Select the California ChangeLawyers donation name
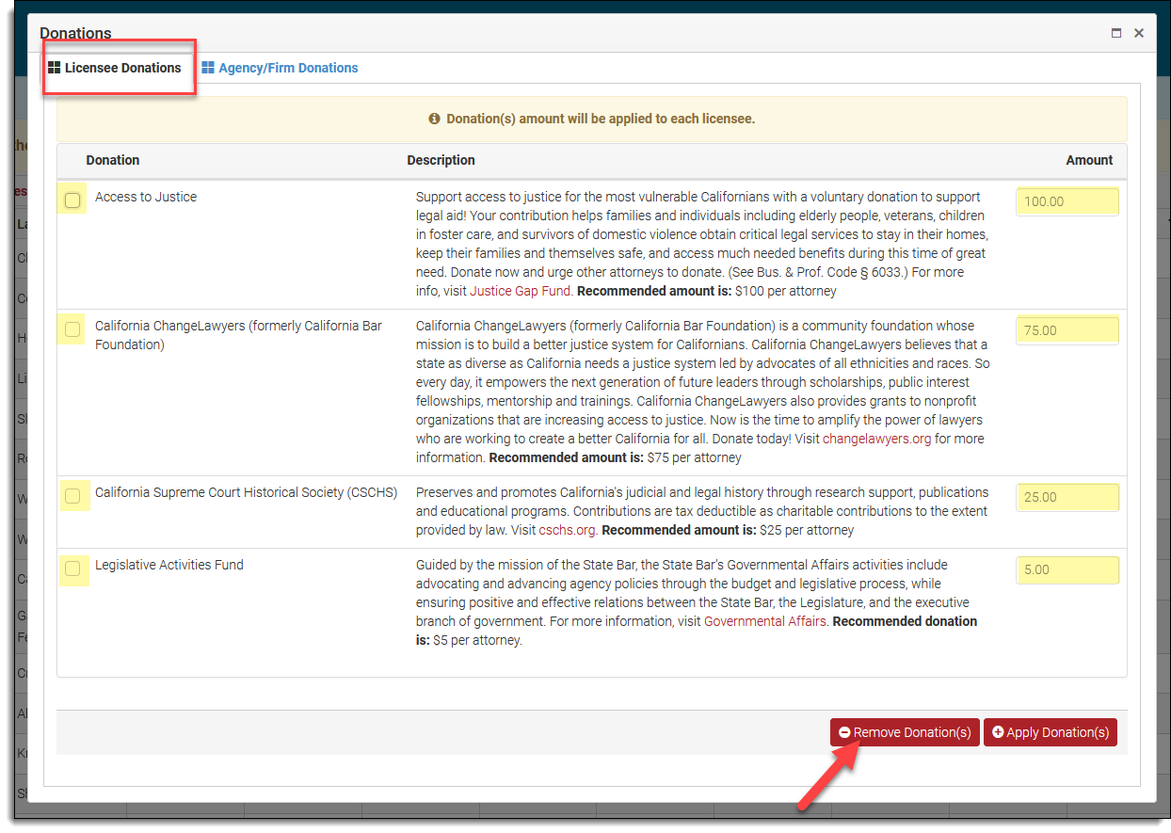The width and height of the screenshot is (1171, 833). click(x=238, y=335)
